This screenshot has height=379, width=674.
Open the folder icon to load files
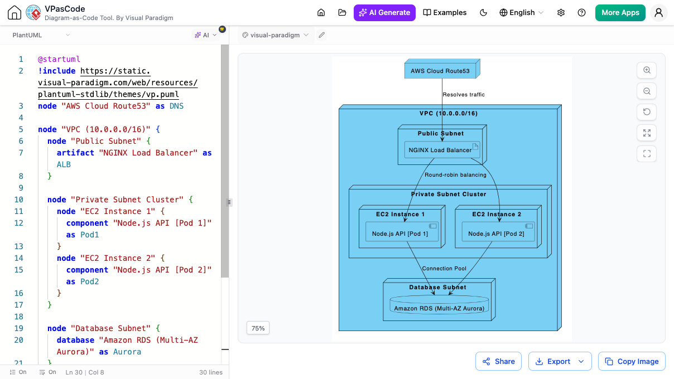pos(342,12)
